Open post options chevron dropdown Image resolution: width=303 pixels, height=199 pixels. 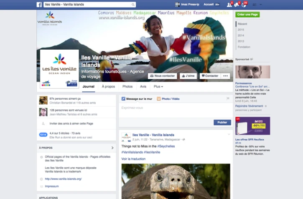[229, 134]
